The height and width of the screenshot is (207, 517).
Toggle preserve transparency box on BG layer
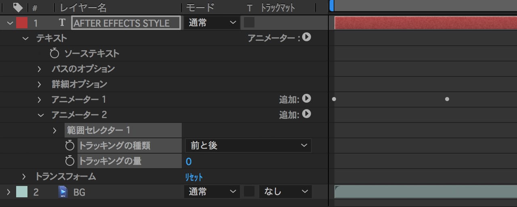(x=249, y=192)
